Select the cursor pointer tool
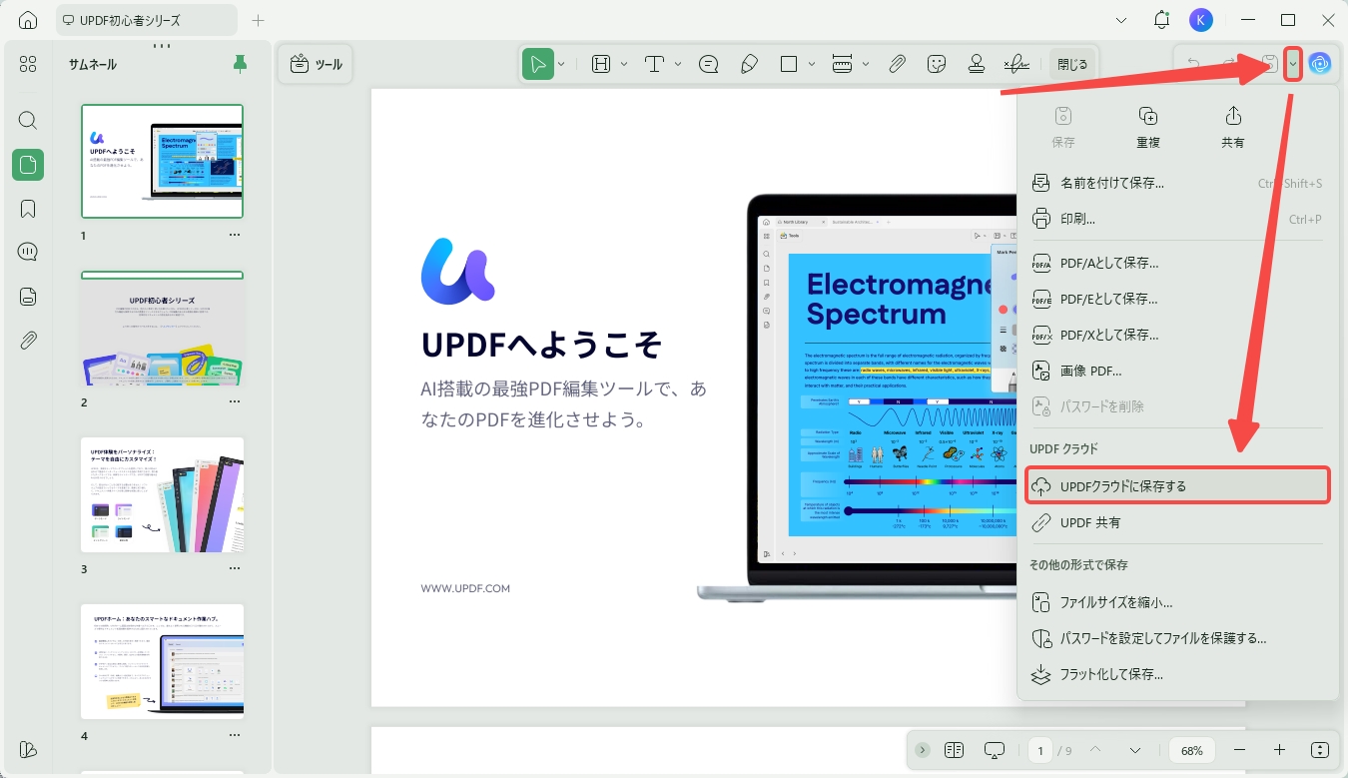The width and height of the screenshot is (1348, 778). click(x=538, y=64)
